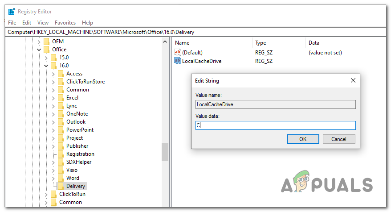Click the Access key folder icon
Viewport: 391px width, 212px height.
[x=61, y=74]
